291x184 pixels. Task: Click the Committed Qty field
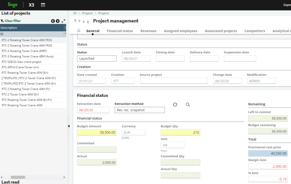180,162
